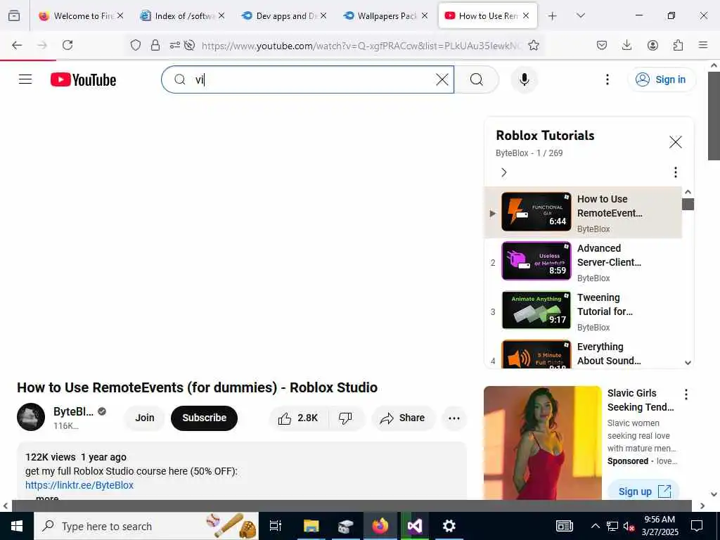Viewport: 720px width, 540px height.
Task: Dislike the video with thumbs down
Action: coord(345,418)
